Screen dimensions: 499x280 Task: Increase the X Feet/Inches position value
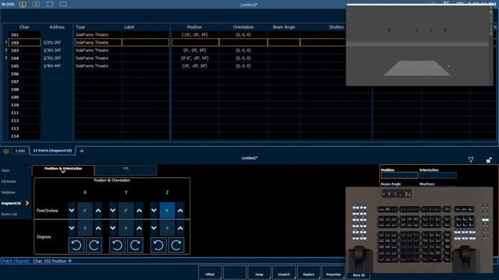tap(98, 210)
